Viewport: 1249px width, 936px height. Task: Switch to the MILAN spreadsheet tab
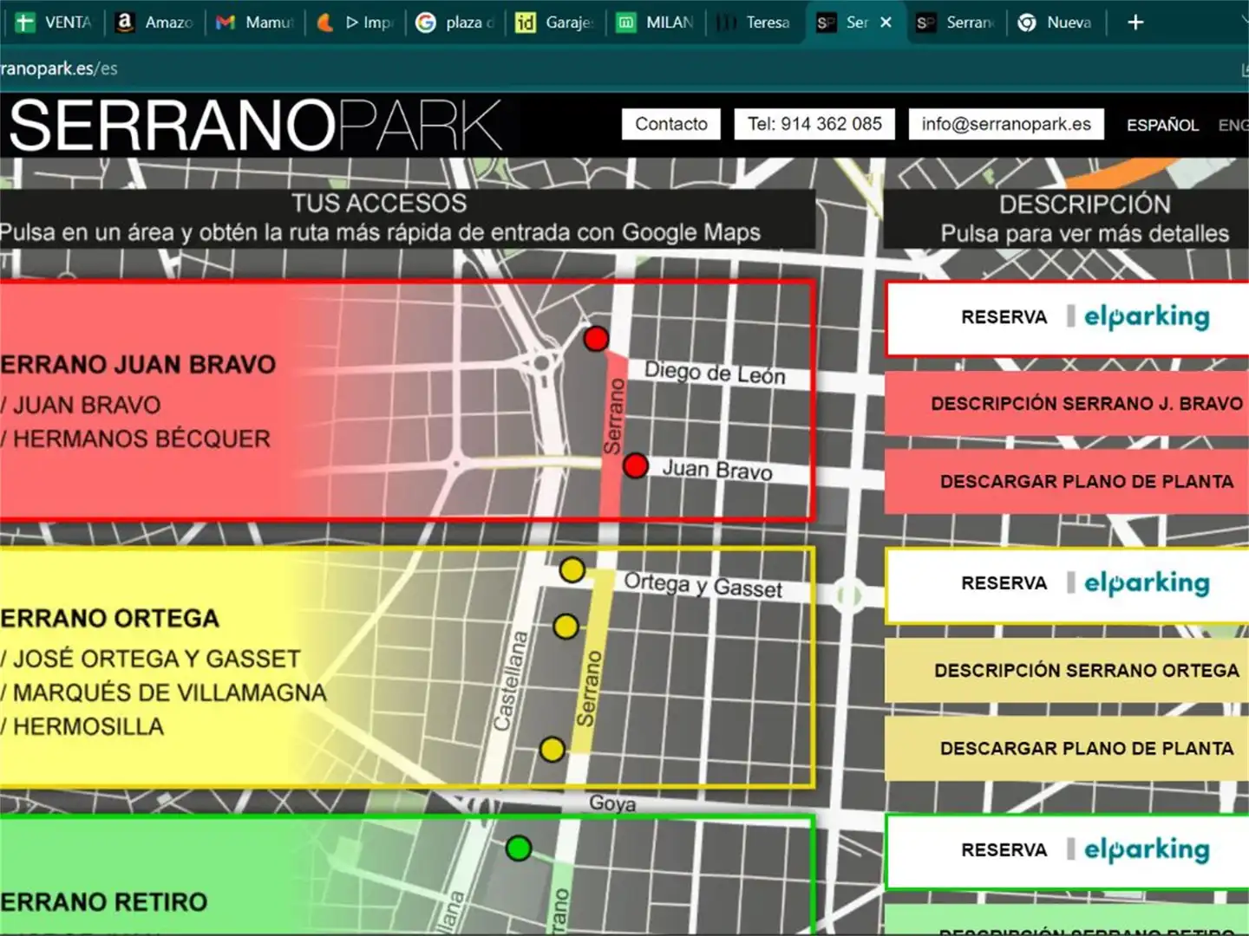pos(656,23)
